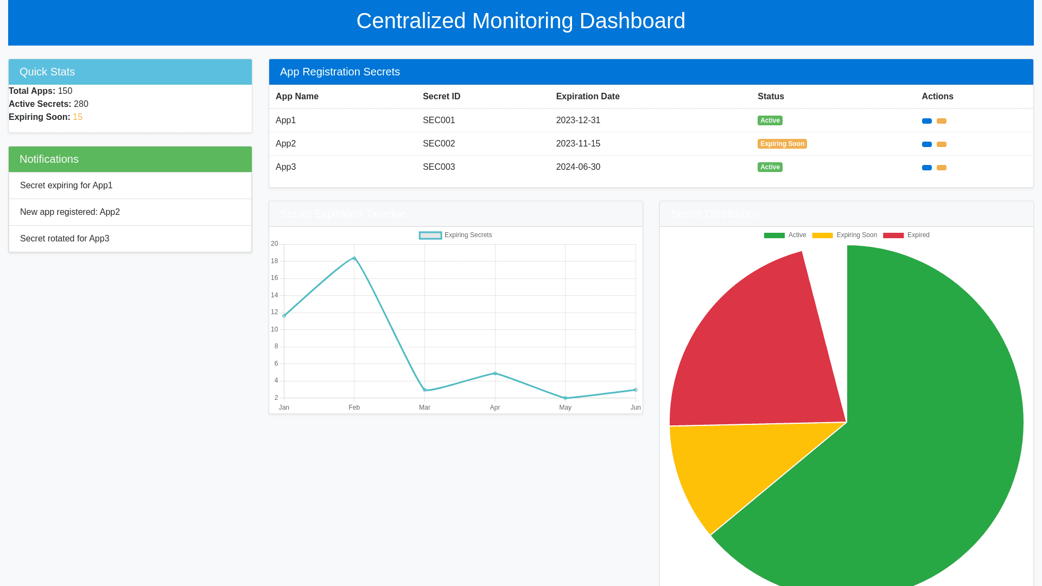Click the blue action button for App2
Image resolution: width=1042 pixels, height=586 pixels.
pyautogui.click(x=926, y=144)
